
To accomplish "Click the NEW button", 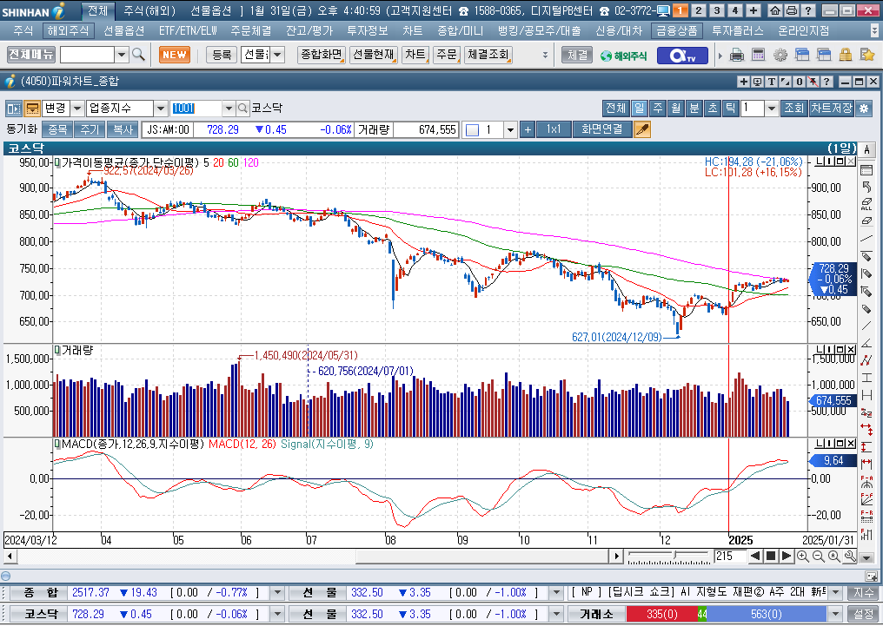I will click(x=175, y=55).
